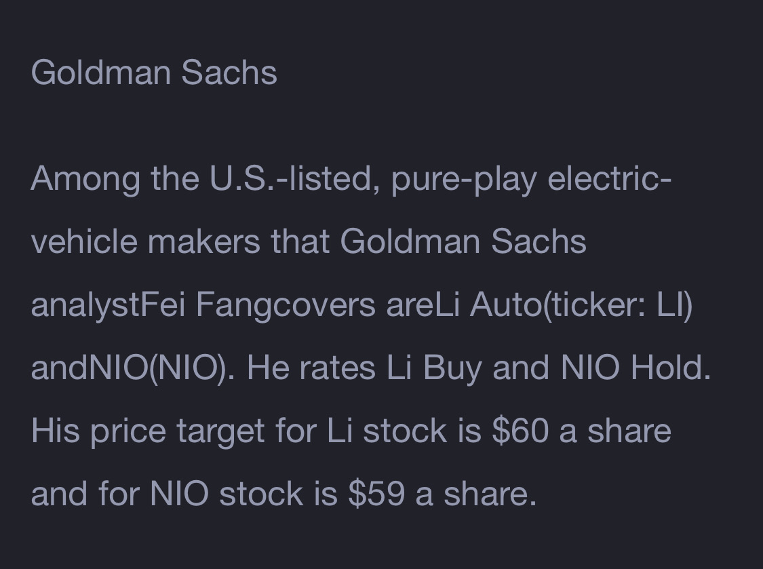Select the $59 price target
The height and width of the screenshot is (569, 763).
(376, 494)
